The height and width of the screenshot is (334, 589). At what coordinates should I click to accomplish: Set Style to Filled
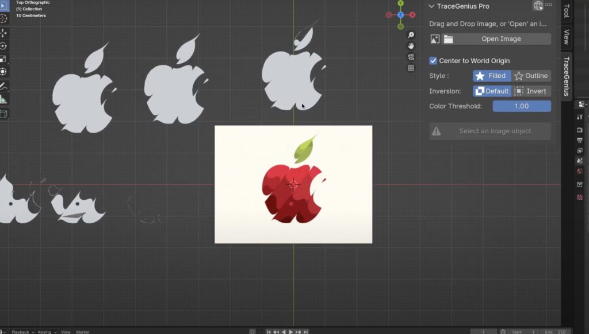492,76
